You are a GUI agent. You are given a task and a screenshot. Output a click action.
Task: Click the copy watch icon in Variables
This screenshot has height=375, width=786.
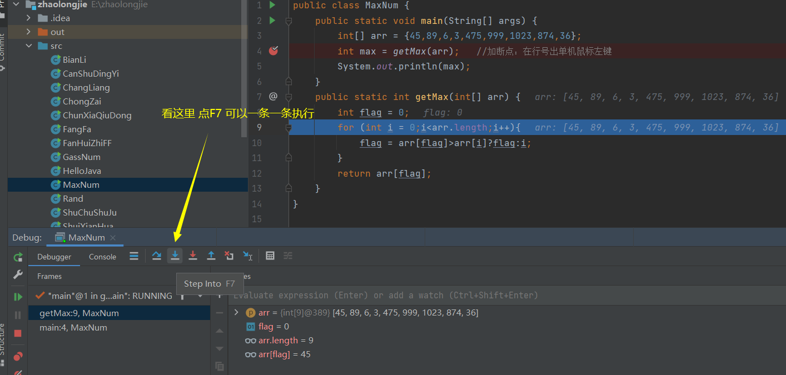pyautogui.click(x=220, y=366)
